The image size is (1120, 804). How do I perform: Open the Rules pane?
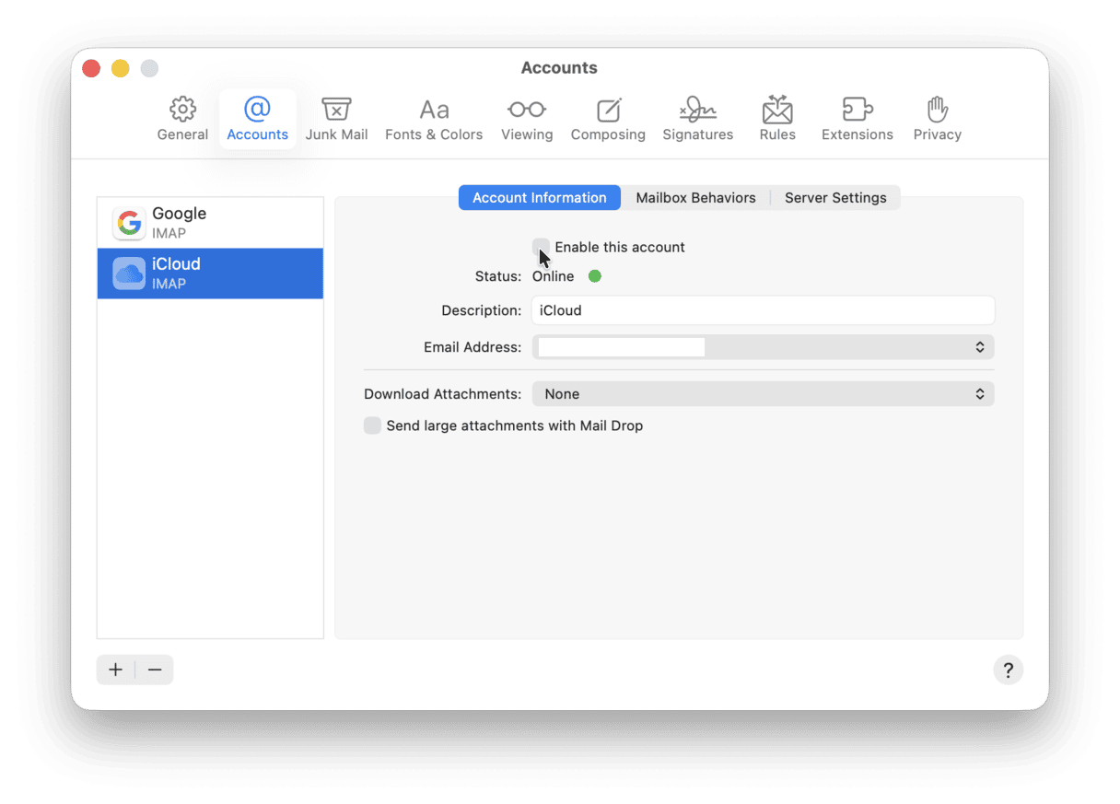(777, 118)
